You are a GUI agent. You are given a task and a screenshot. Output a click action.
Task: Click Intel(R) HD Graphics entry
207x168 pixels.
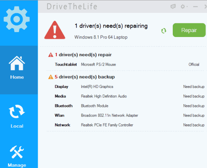[97, 87]
